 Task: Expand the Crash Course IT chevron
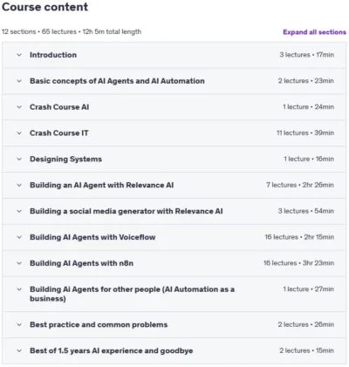coord(19,133)
